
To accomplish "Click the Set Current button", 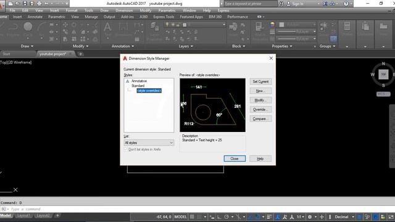I will tap(260, 81).
